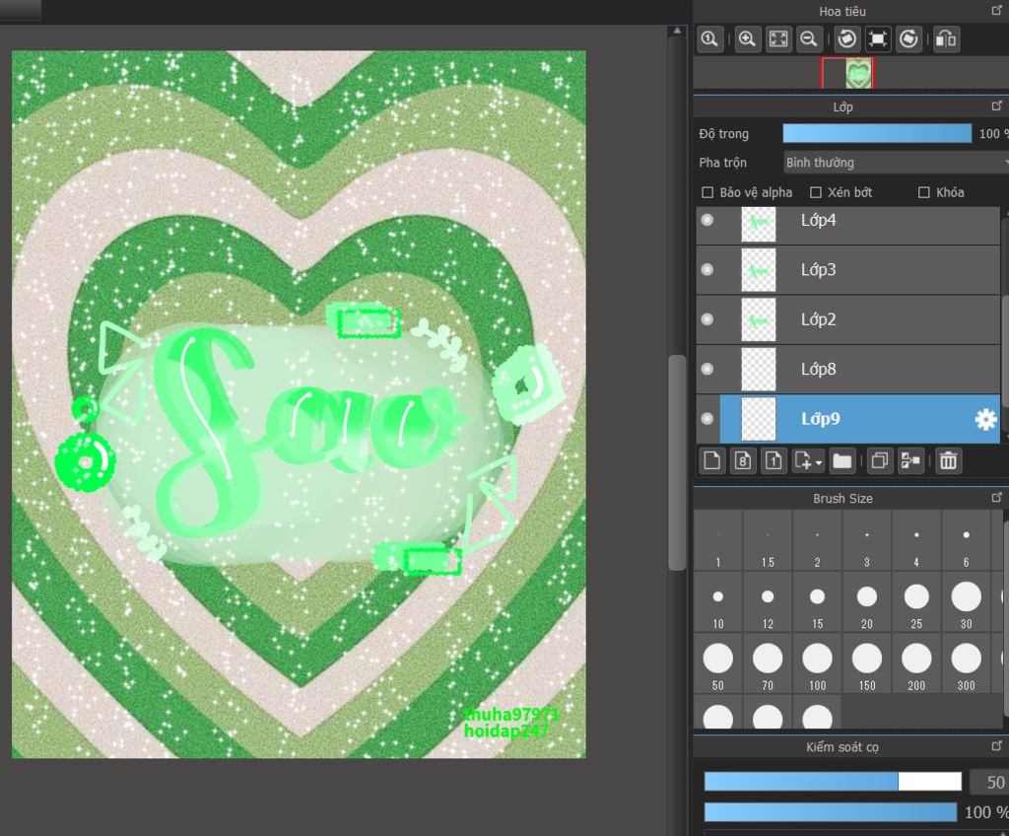Choose brush size 6
This screenshot has height=836, width=1009.
pos(966,541)
